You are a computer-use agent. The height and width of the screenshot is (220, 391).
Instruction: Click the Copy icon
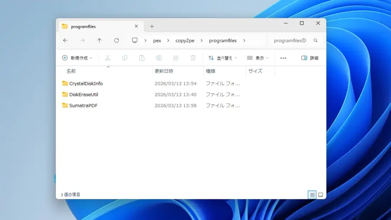125,58
